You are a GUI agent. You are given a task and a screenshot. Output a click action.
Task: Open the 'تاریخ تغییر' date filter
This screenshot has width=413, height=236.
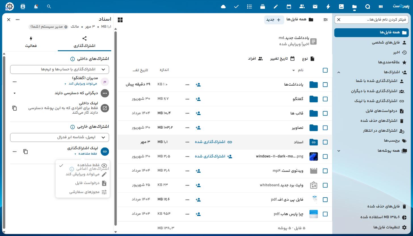[x=283, y=59]
